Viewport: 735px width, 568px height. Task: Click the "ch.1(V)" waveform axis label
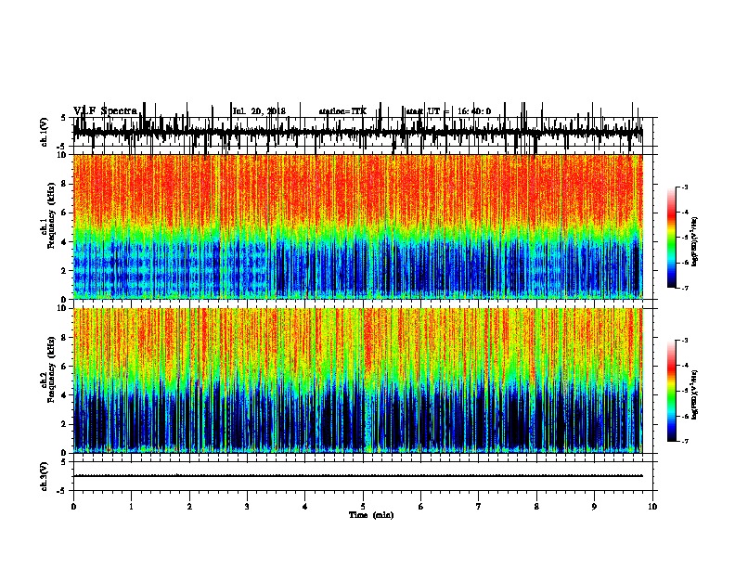tap(45, 132)
